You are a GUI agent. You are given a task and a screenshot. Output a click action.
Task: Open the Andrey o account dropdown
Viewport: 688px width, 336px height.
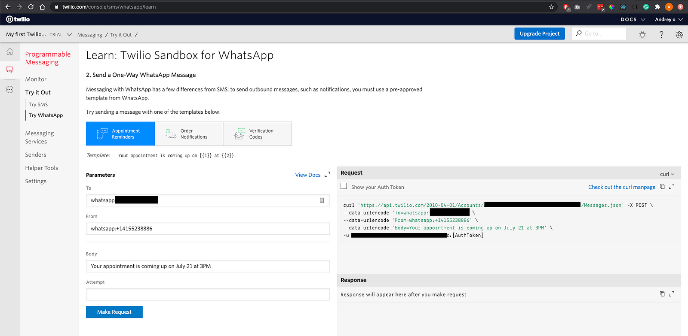click(x=669, y=19)
